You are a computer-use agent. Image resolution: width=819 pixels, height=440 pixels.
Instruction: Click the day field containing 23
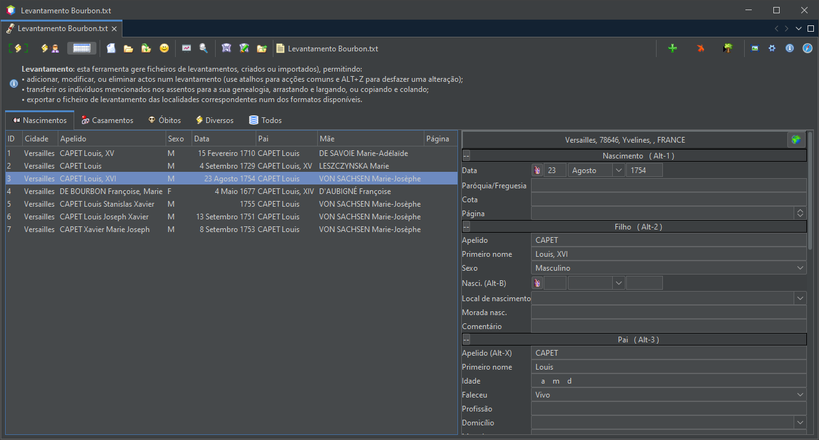[555, 170]
